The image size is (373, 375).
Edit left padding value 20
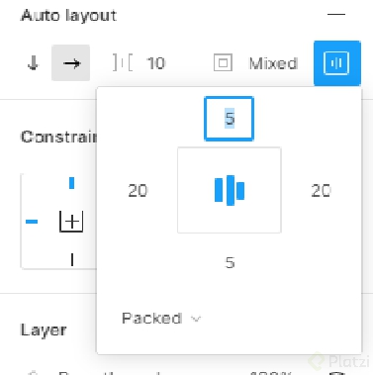[x=138, y=191]
